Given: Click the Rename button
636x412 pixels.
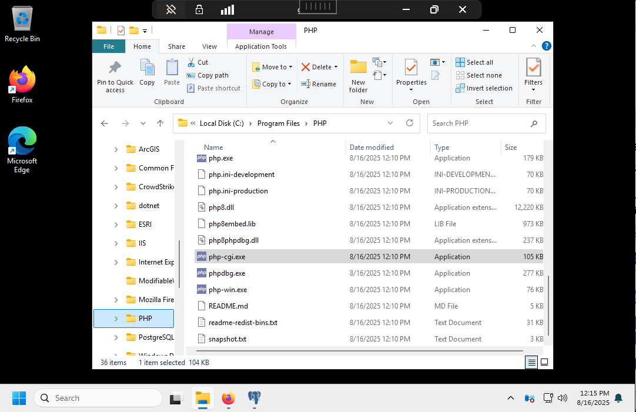Looking at the screenshot, I should (319, 84).
